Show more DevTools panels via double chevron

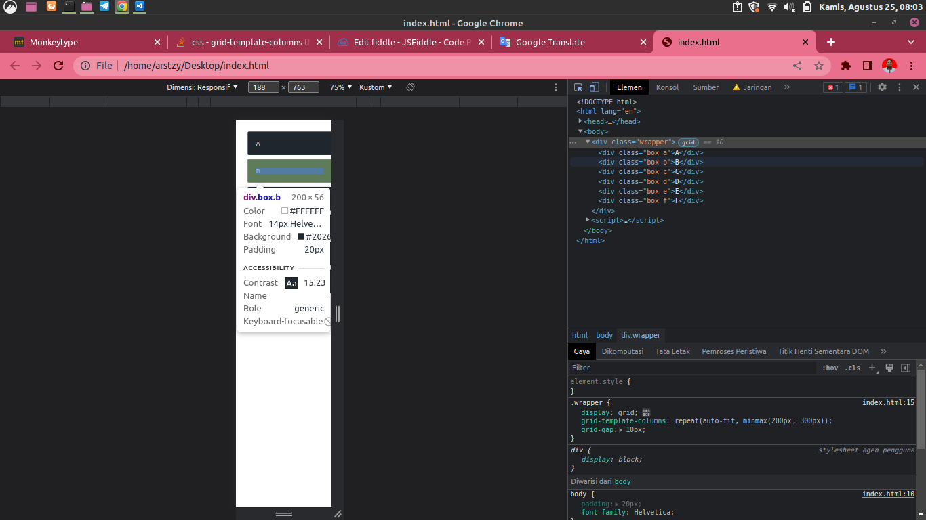[x=787, y=87]
